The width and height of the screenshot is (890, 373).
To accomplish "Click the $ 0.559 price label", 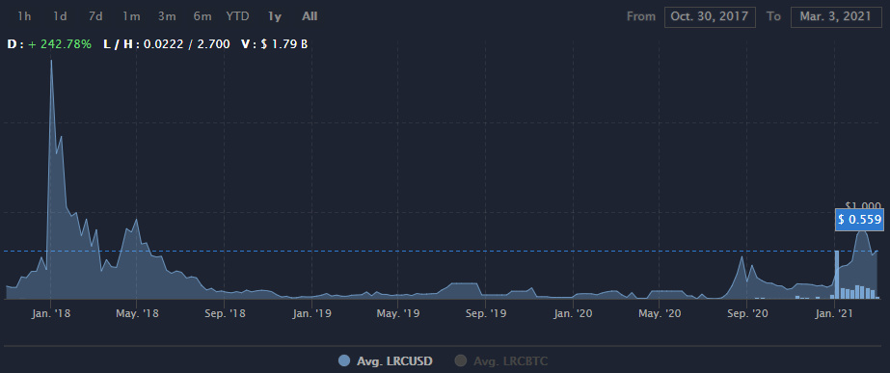I will tap(859, 220).
